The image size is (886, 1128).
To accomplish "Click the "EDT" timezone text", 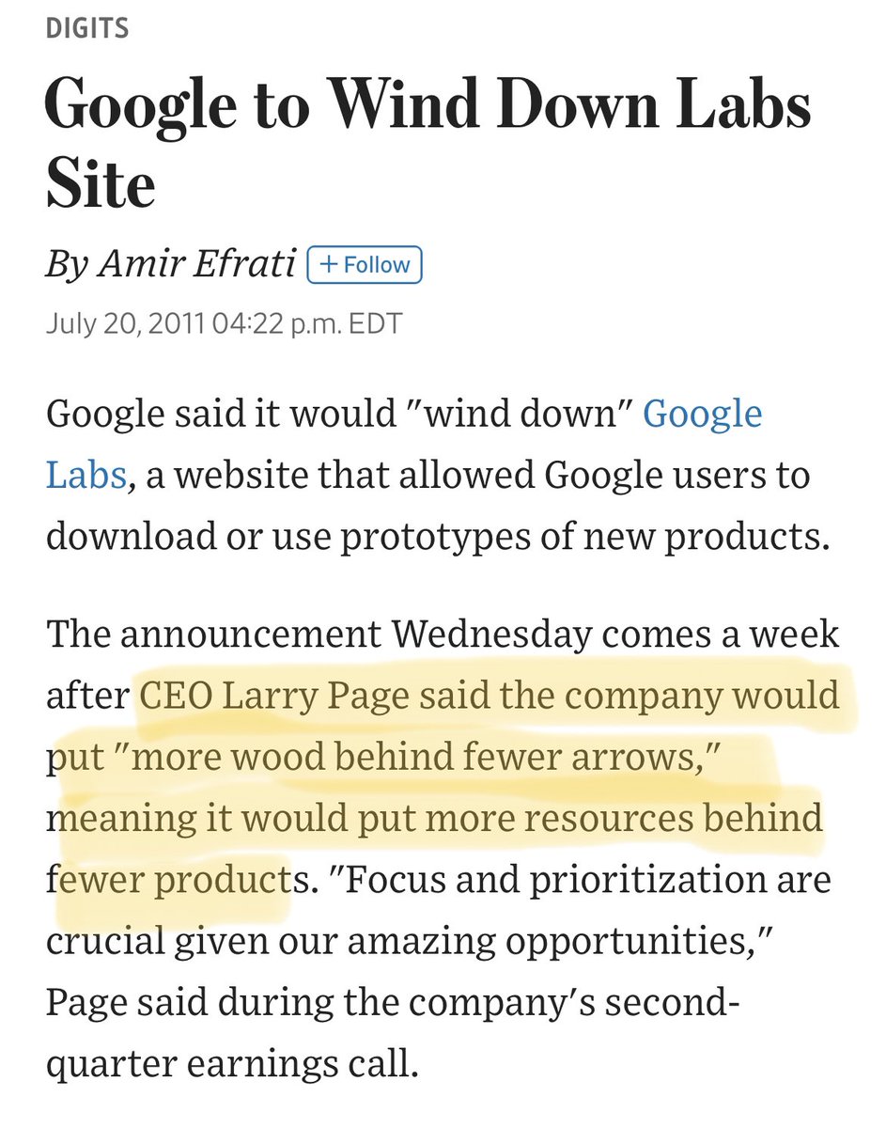I will [x=375, y=324].
